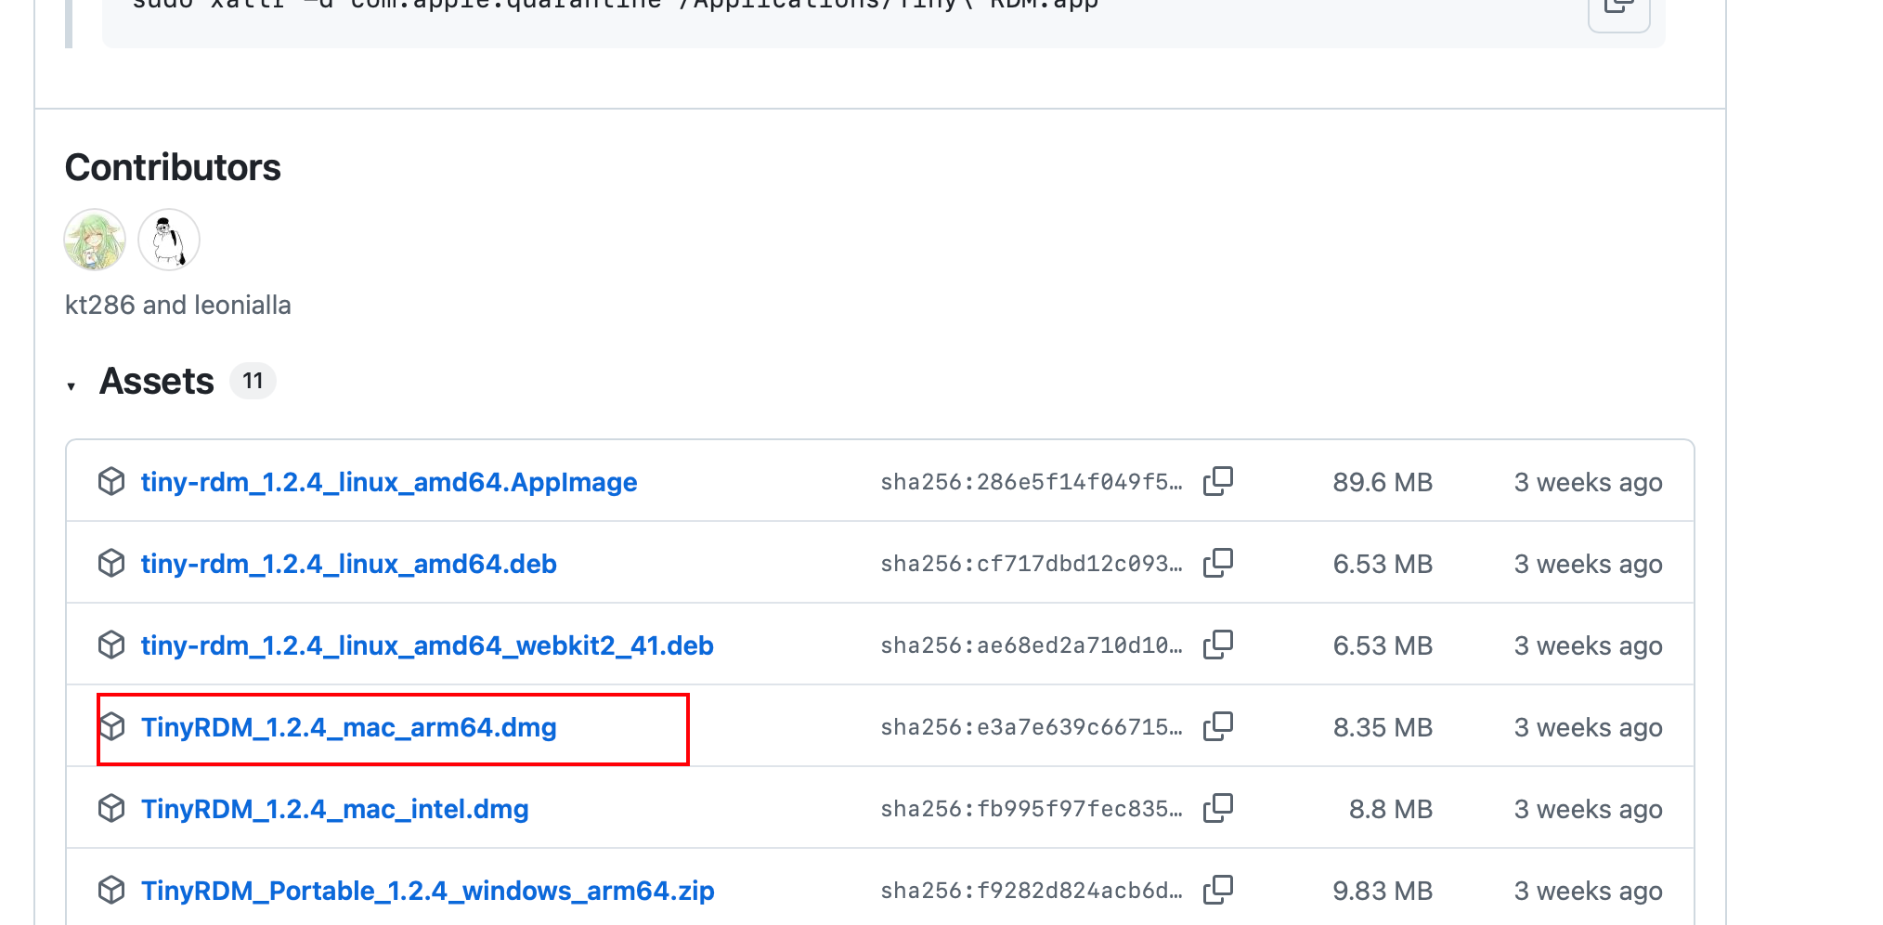The height and width of the screenshot is (925, 1883).
Task: Select the Assets heading text
Action: [x=157, y=381]
